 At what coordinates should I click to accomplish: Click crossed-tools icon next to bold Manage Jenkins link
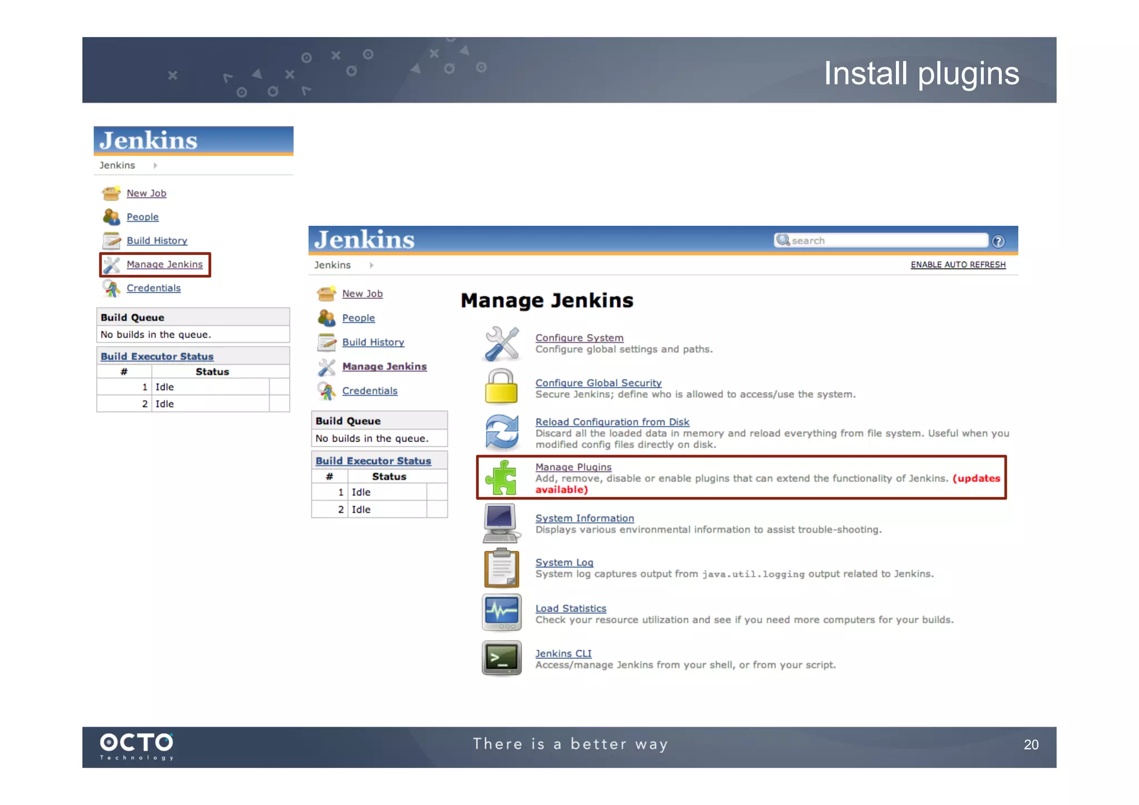(326, 367)
